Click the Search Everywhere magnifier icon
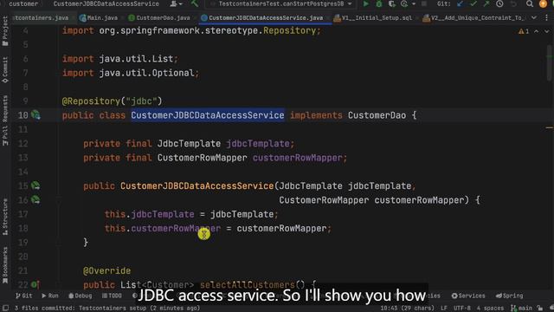Viewport: 554px width, 312px height. pos(529,3)
